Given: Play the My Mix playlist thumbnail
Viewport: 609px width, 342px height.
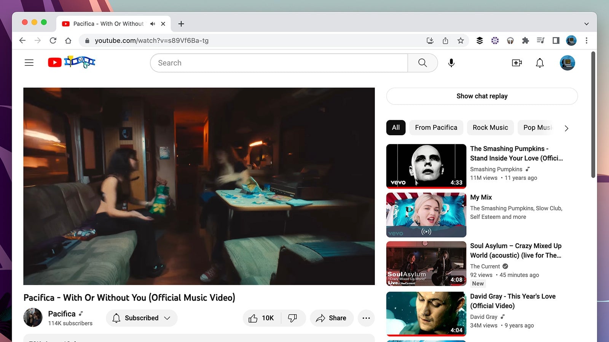Looking at the screenshot, I should click(426, 214).
